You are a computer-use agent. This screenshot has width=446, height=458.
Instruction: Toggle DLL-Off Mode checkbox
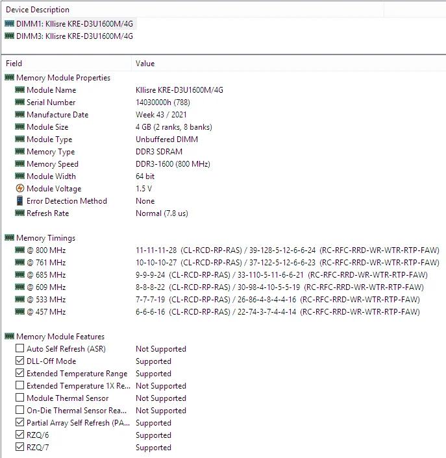pos(19,361)
